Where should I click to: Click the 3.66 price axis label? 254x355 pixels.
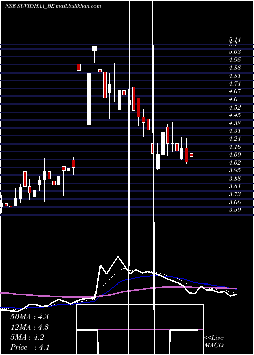235,202
